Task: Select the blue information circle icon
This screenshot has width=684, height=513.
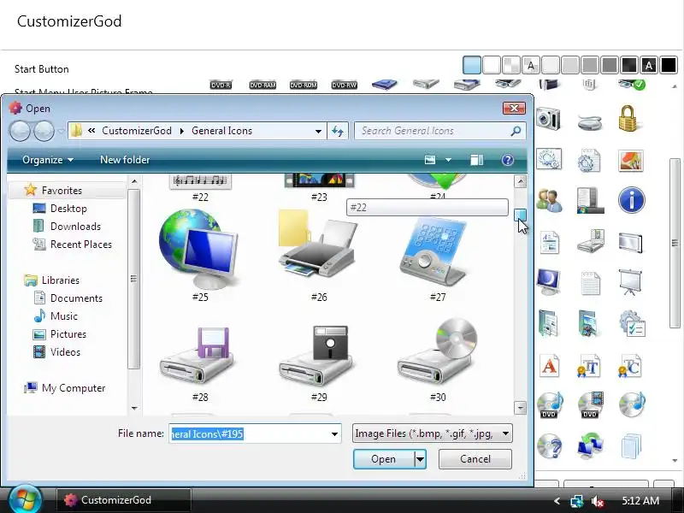Action: [631, 200]
